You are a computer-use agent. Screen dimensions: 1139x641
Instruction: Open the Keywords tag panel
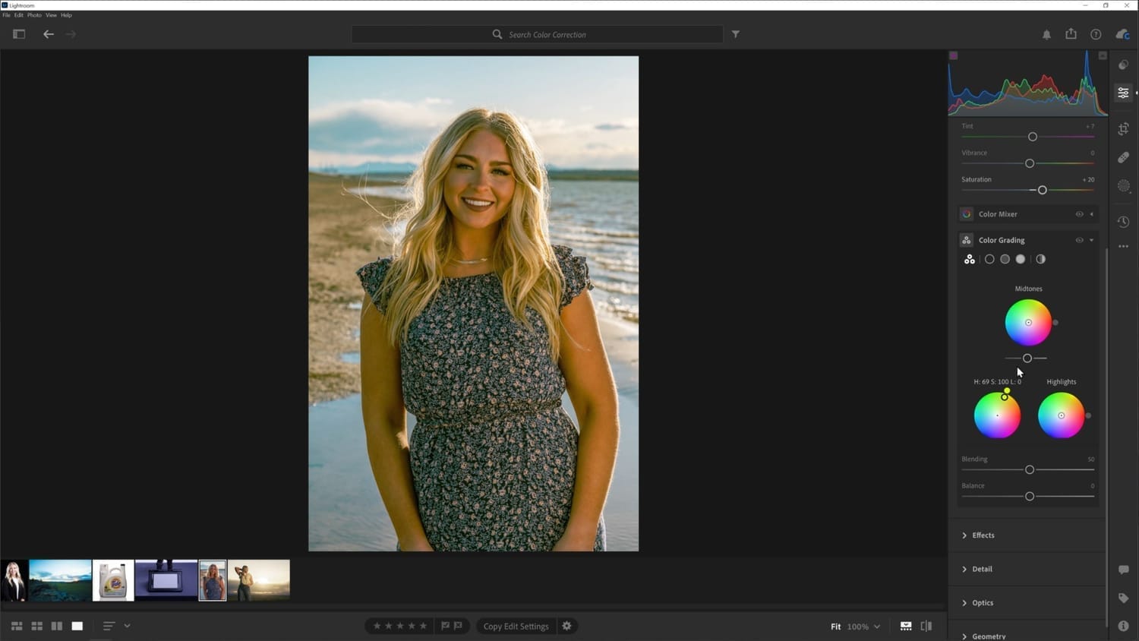[x=1123, y=598]
